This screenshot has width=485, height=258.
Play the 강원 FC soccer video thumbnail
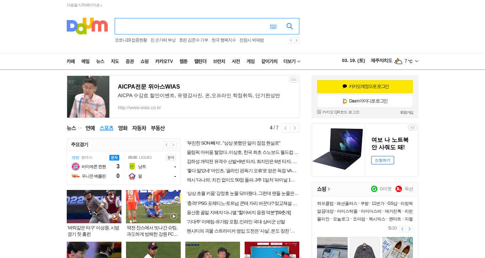[x=153, y=207]
